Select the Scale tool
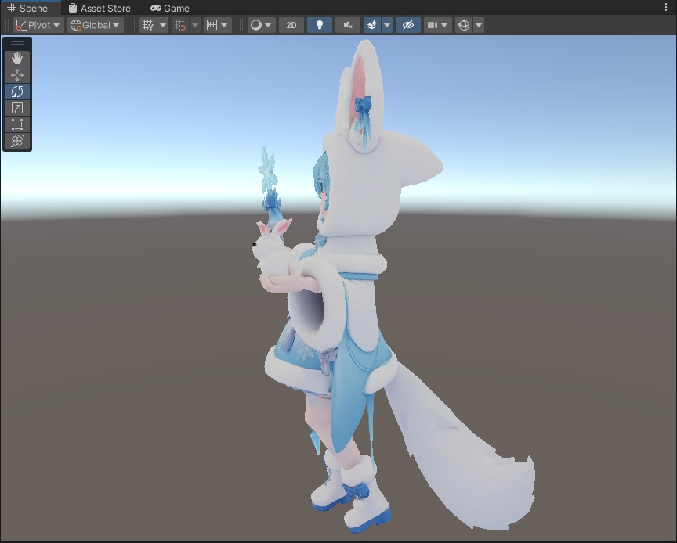 [16, 108]
